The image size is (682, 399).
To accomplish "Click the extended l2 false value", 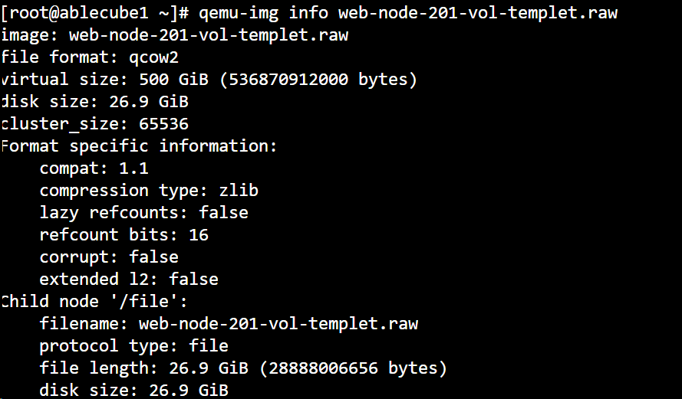I will coord(193,279).
